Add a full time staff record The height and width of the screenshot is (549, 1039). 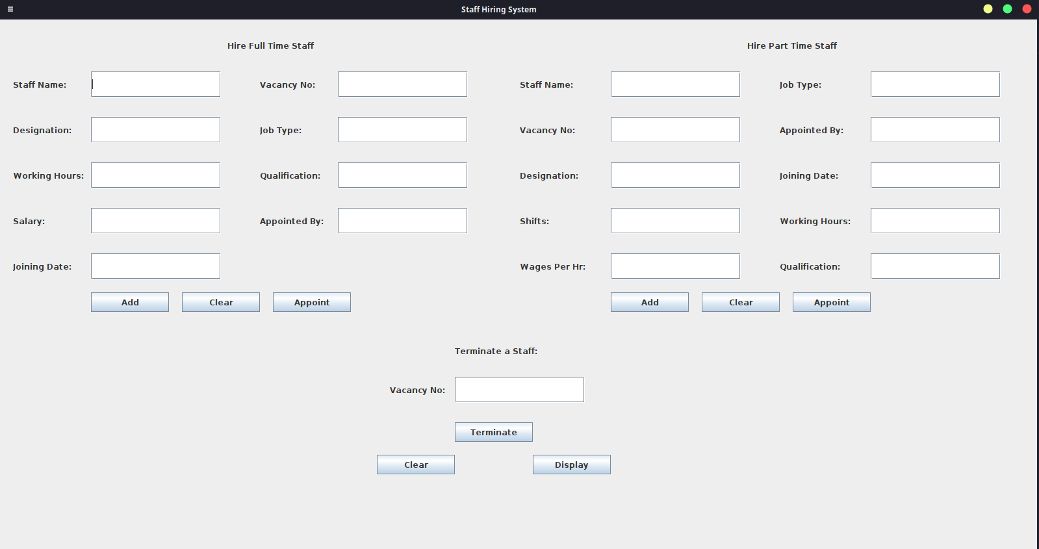(130, 302)
